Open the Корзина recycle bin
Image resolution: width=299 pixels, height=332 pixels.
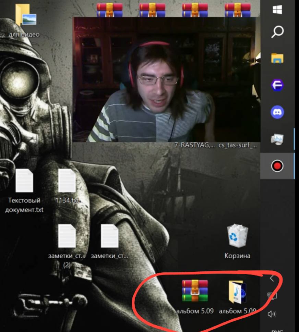(x=237, y=242)
